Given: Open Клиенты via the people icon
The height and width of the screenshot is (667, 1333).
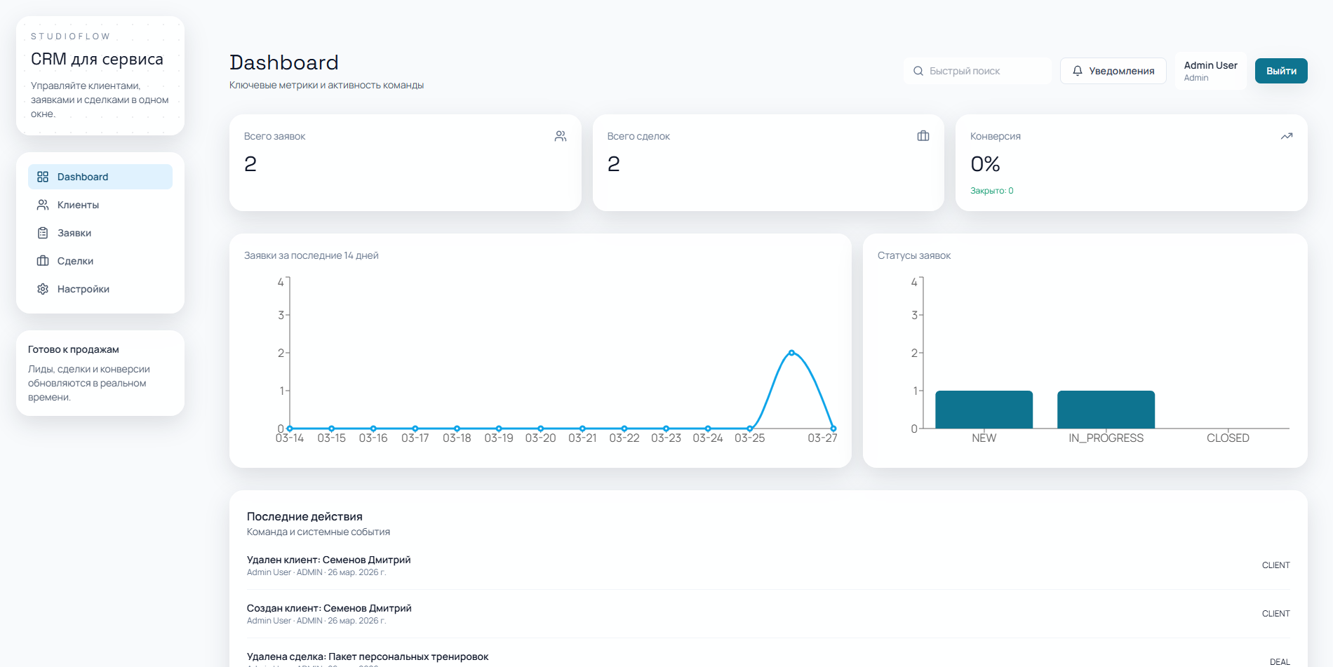Looking at the screenshot, I should [42, 205].
